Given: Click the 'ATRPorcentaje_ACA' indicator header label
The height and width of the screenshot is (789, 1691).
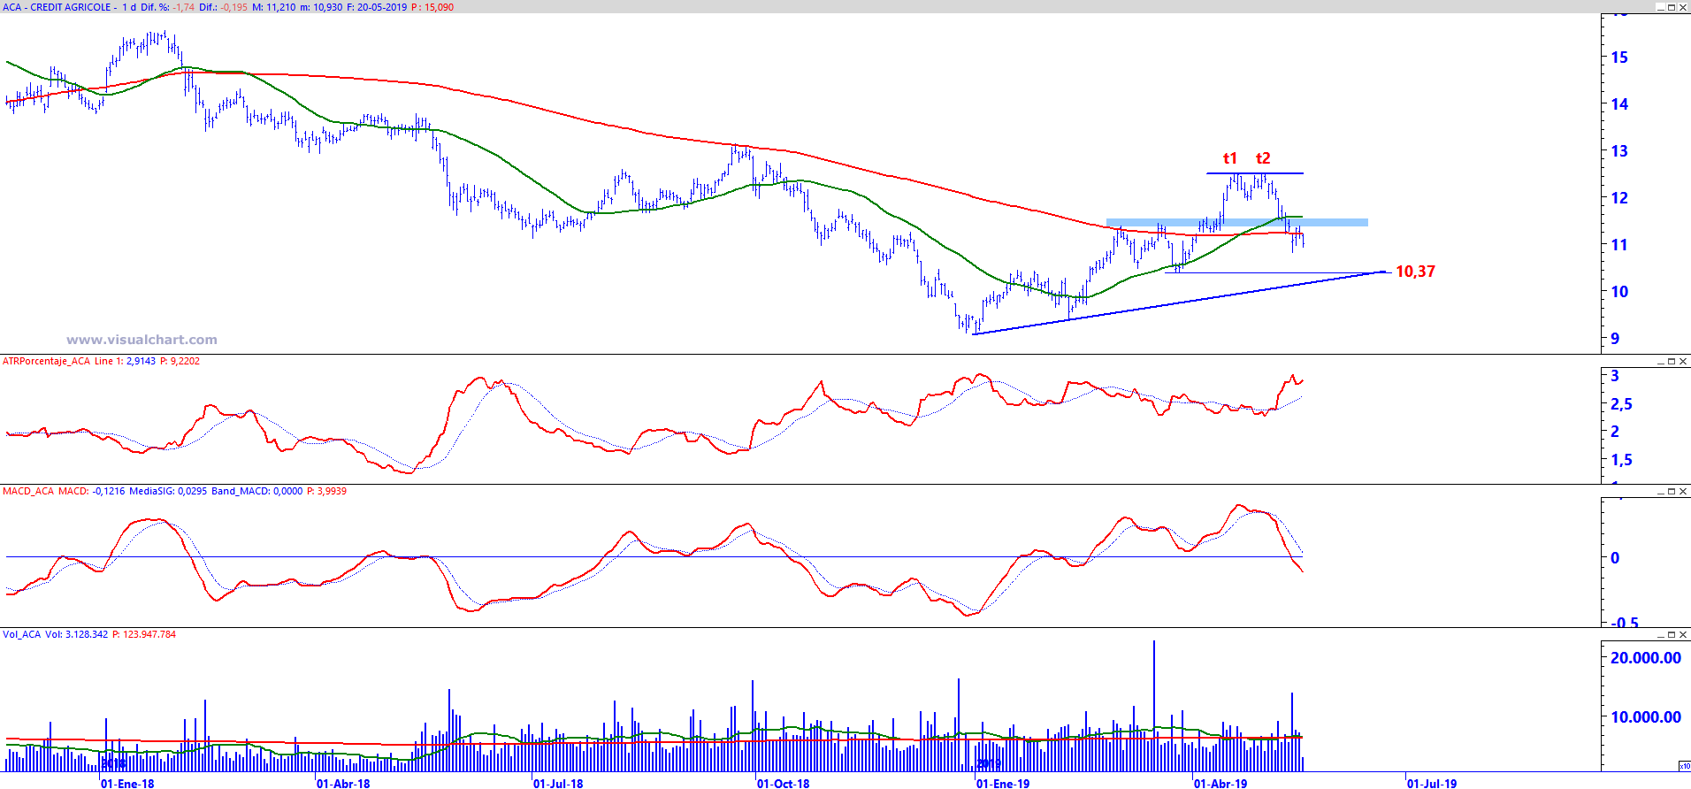Looking at the screenshot, I should [x=46, y=361].
